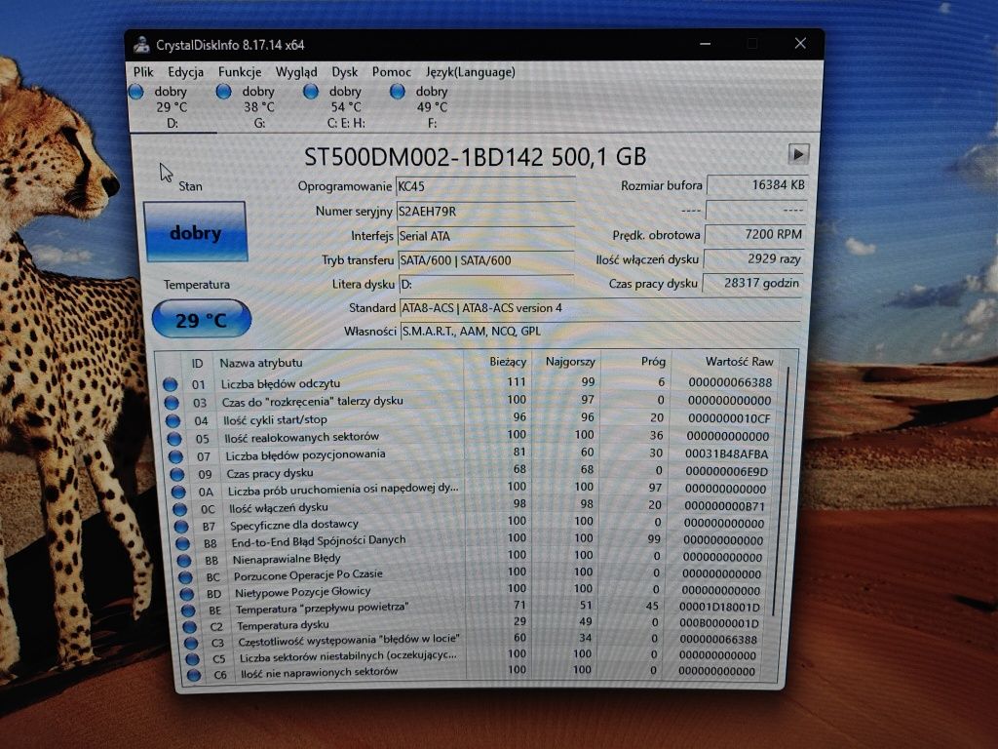Viewport: 998px width, 749px height.
Task: Click raw value 00031B48AFBA
Action: pos(726,454)
